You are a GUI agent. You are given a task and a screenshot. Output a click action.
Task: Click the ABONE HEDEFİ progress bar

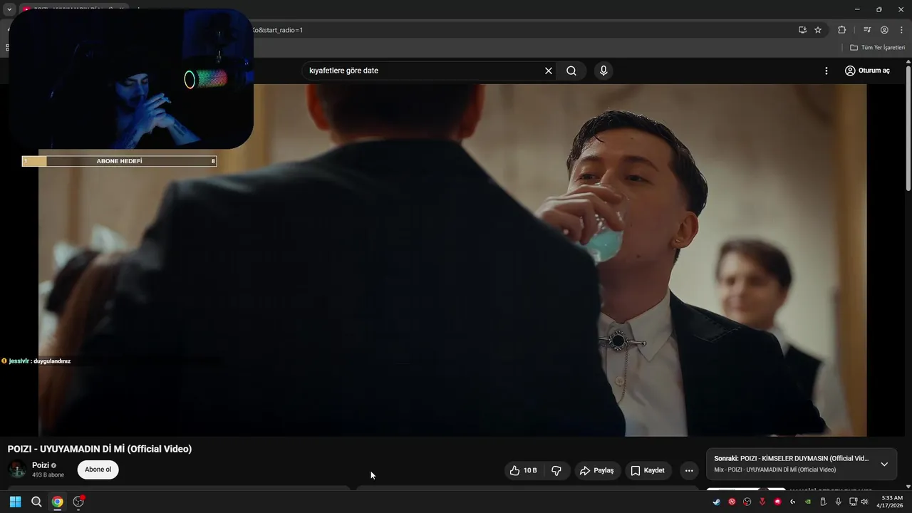point(119,161)
